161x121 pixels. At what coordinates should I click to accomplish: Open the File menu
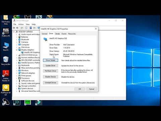pyautogui.click(x=15, y=24)
